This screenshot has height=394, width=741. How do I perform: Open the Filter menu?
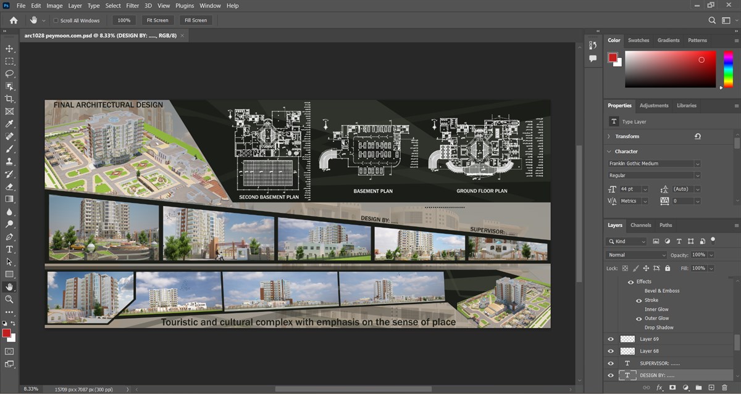tap(132, 6)
